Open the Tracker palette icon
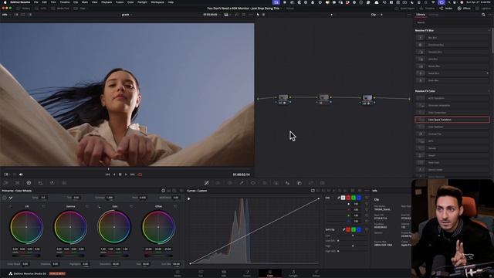The width and height of the screenshot is (494, 278). (x=265, y=183)
